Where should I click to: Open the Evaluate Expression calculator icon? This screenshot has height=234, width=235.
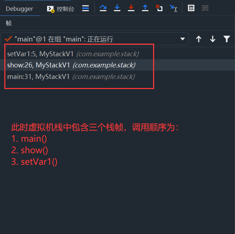click(x=191, y=8)
